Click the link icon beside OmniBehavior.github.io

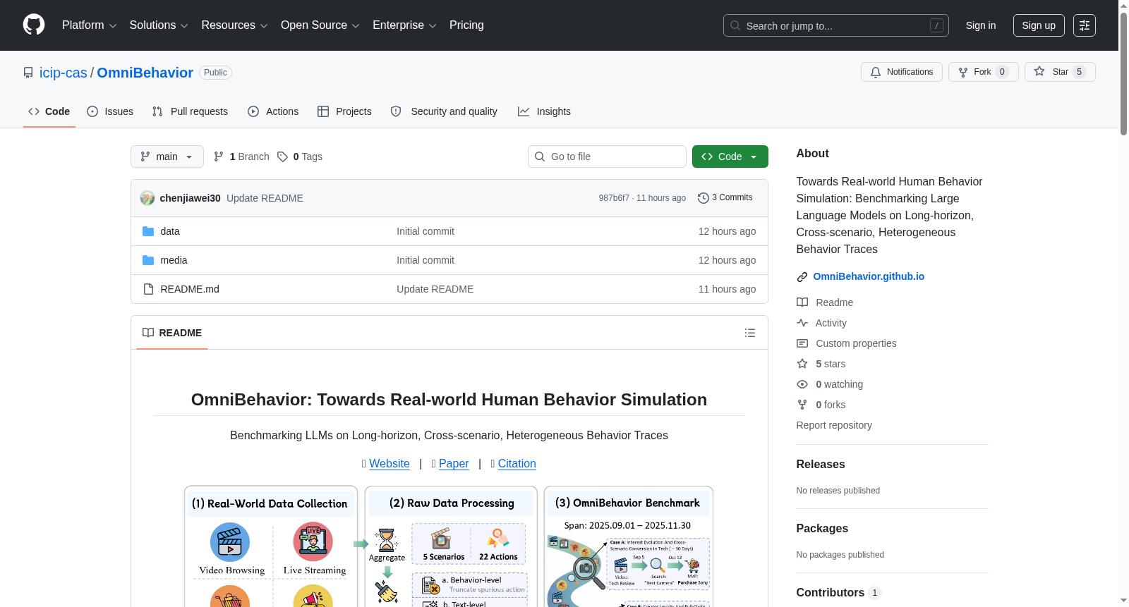click(802, 277)
